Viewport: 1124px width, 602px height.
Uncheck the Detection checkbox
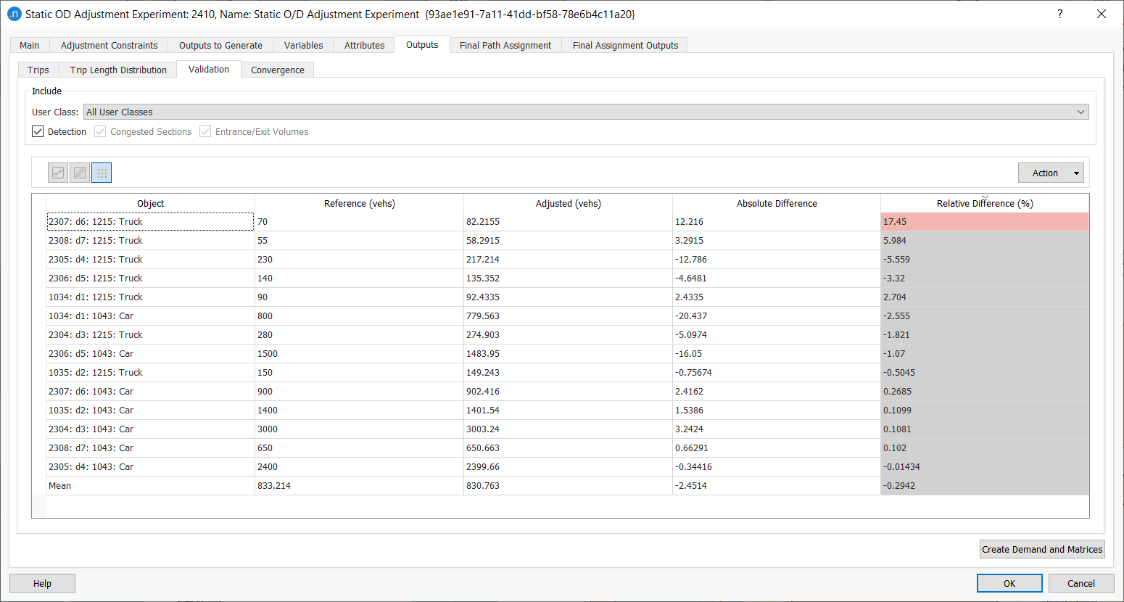coord(38,132)
